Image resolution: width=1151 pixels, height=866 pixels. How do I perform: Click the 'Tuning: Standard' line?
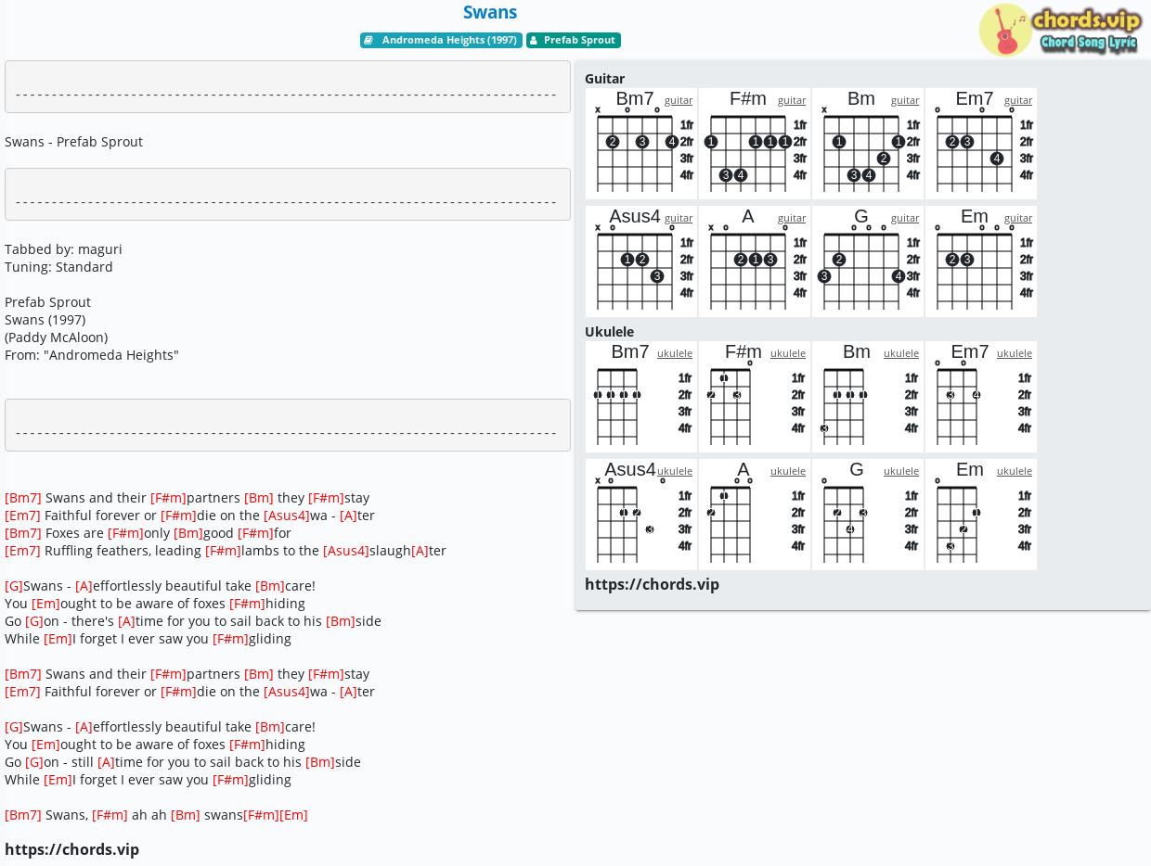[58, 267]
